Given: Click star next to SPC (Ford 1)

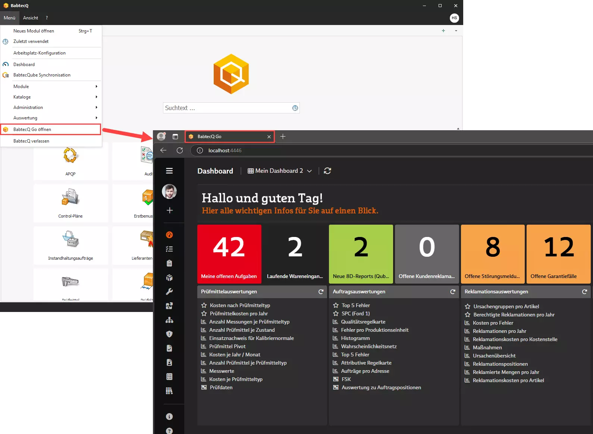Looking at the screenshot, I should coord(336,313).
